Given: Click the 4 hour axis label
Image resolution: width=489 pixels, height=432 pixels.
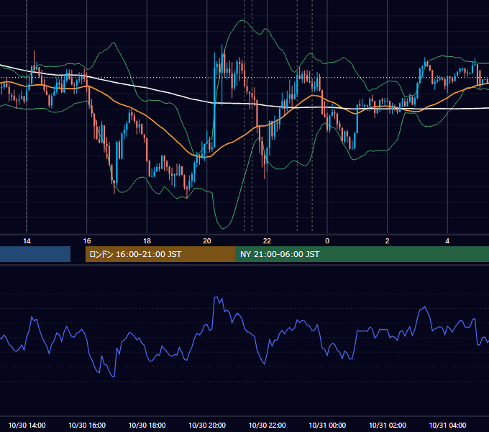Looking at the screenshot, I should point(447,241).
